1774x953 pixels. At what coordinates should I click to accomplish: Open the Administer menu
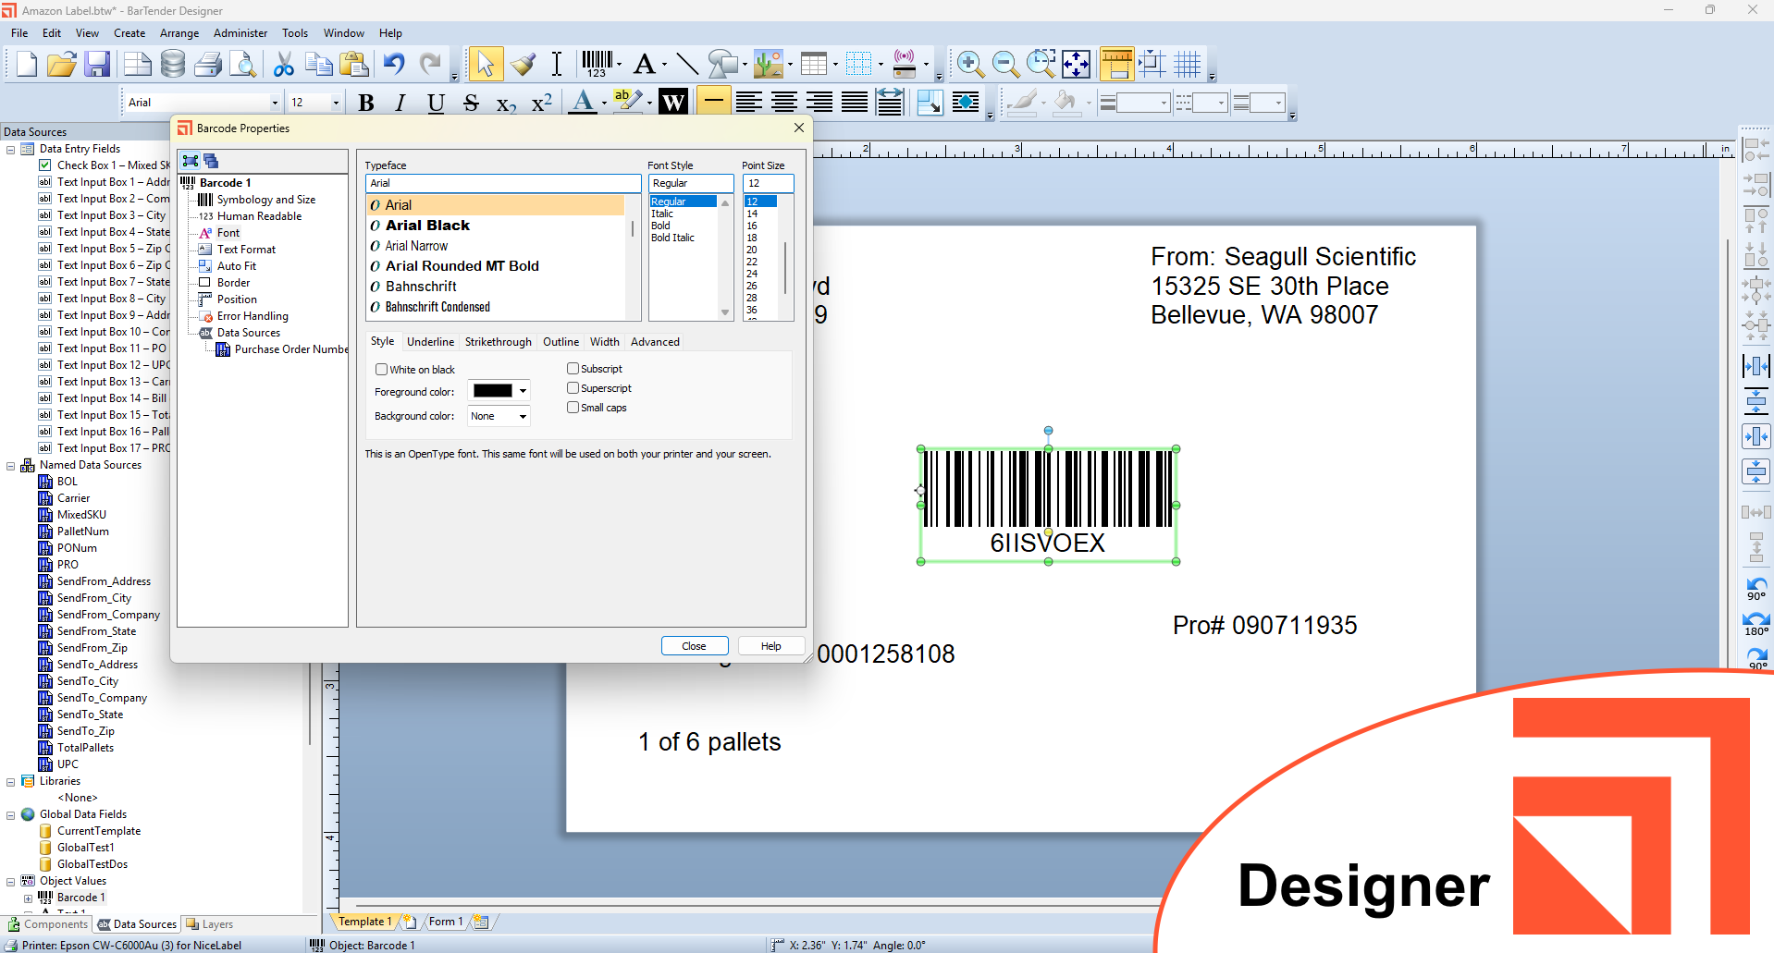pos(240,33)
